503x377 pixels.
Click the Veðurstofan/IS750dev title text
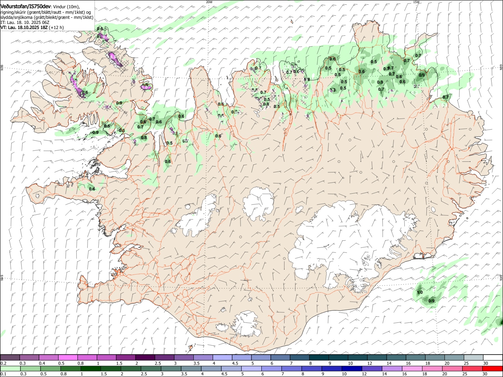pyautogui.click(x=25, y=6)
